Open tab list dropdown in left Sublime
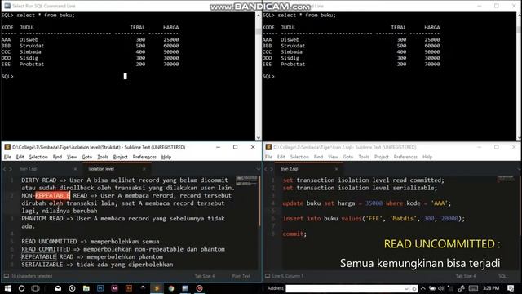This screenshot has width=522, height=294. click(258, 169)
